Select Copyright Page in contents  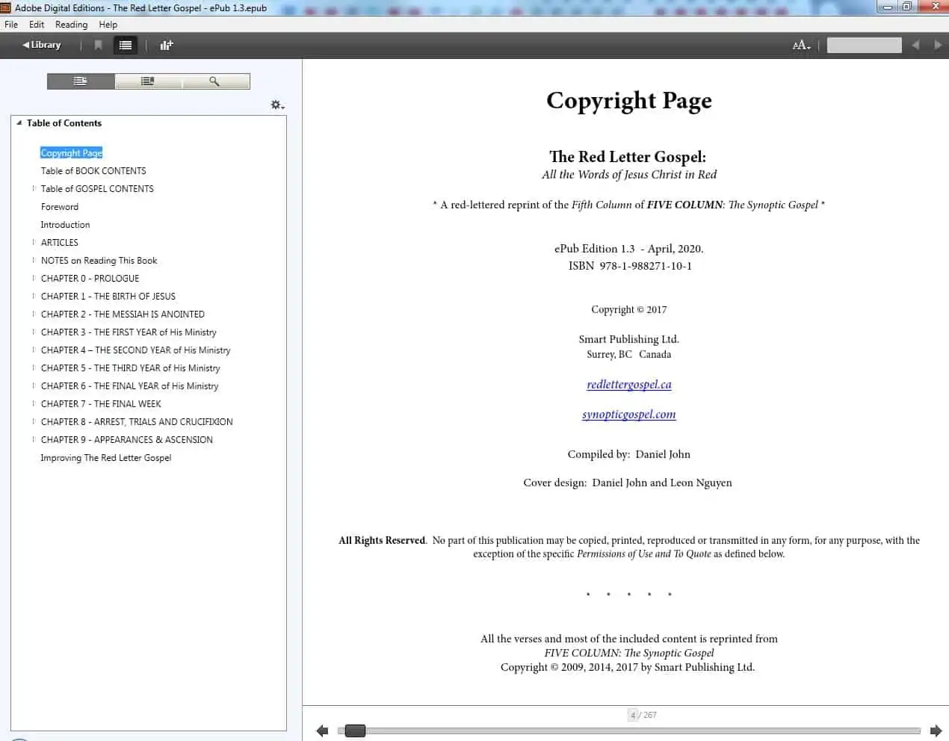point(72,153)
